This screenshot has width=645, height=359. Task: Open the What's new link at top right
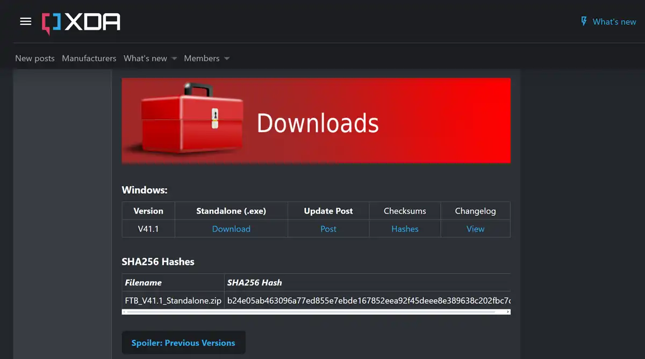tap(614, 22)
